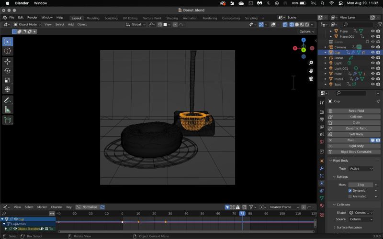The image size is (383, 239).
Task: Click the Mass value field
Action: 361,185
